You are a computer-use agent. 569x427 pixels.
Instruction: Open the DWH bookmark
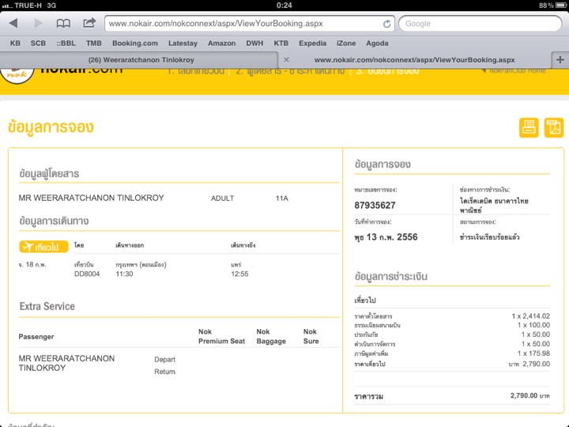(254, 43)
